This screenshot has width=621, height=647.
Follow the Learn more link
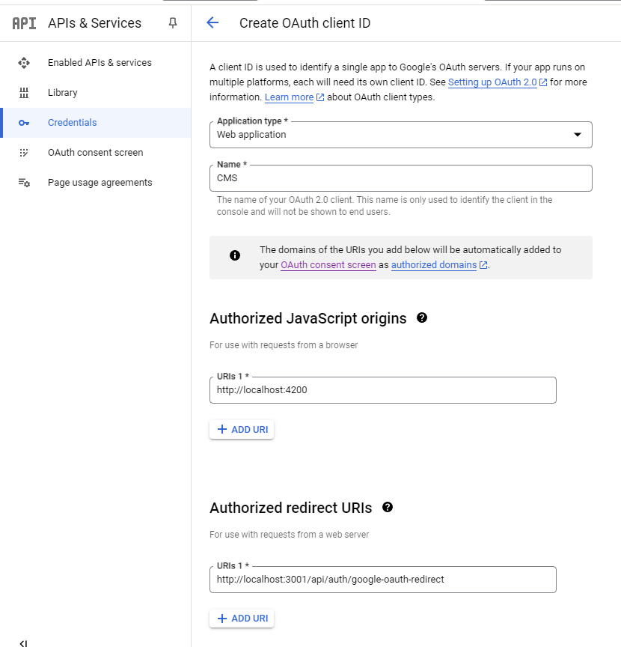click(x=289, y=97)
